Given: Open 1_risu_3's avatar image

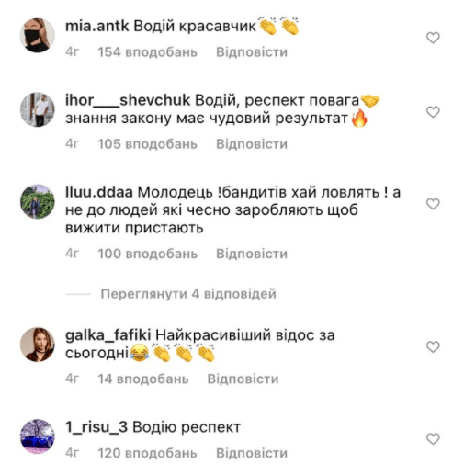Looking at the screenshot, I should click(38, 436).
